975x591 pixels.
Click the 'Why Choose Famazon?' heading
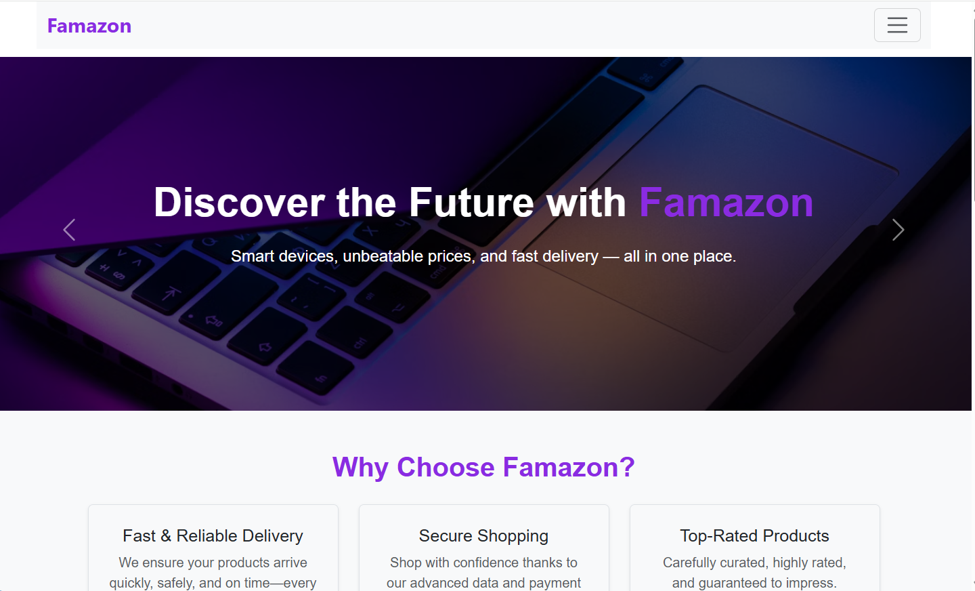tap(483, 467)
